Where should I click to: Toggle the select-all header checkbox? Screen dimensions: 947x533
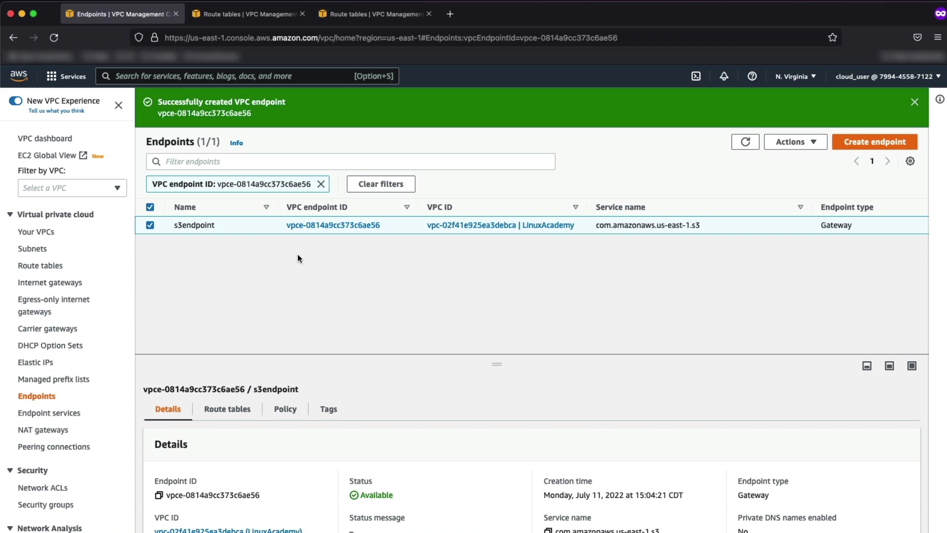(x=150, y=207)
